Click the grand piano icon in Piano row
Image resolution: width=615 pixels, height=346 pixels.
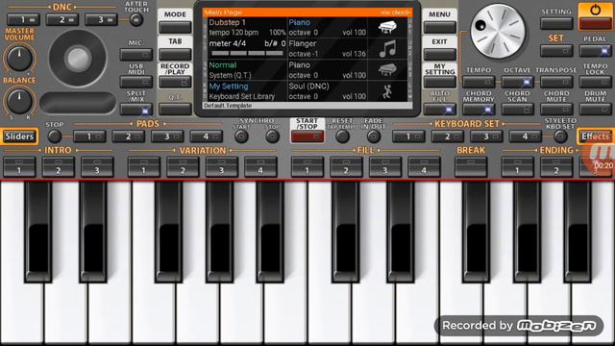(x=387, y=28)
